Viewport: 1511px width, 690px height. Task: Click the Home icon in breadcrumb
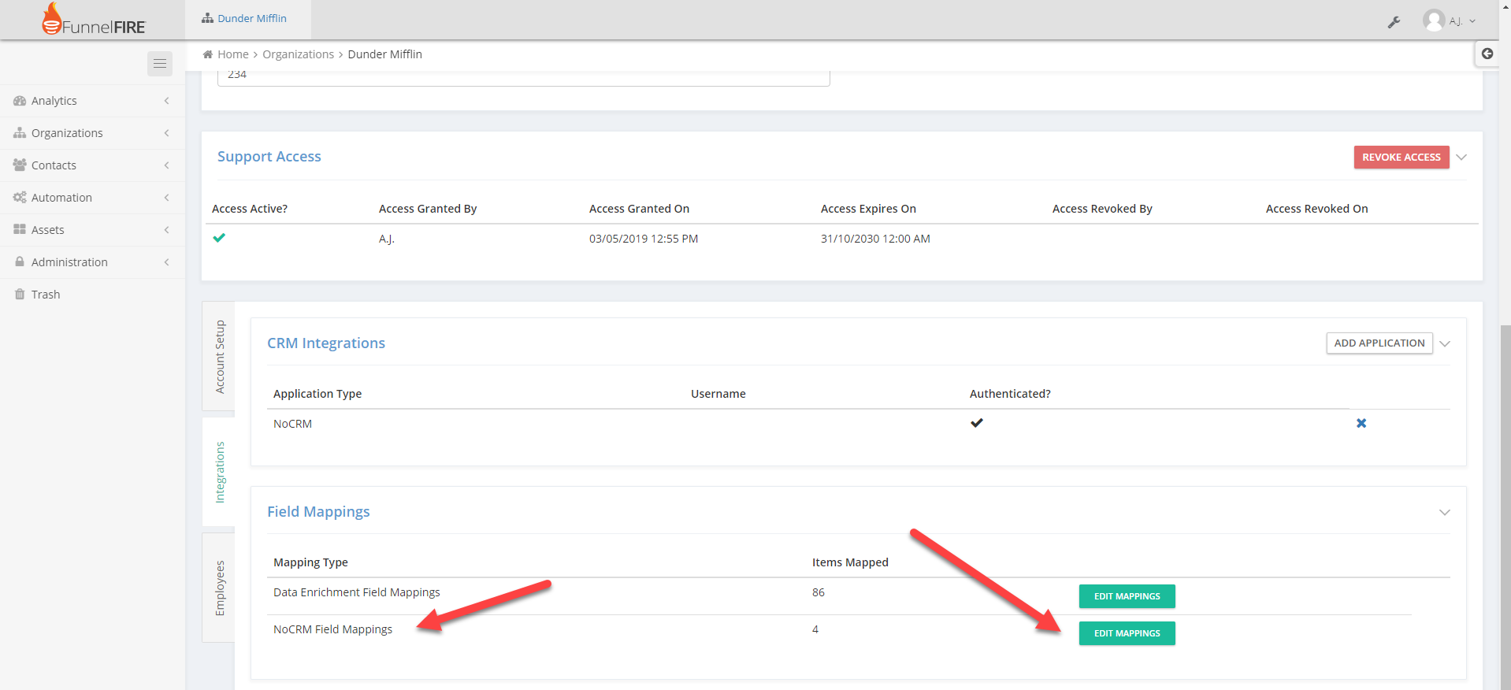pos(208,54)
